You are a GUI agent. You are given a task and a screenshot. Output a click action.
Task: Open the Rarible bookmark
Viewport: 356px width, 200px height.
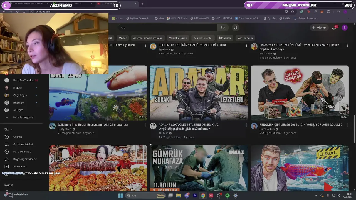284,19
